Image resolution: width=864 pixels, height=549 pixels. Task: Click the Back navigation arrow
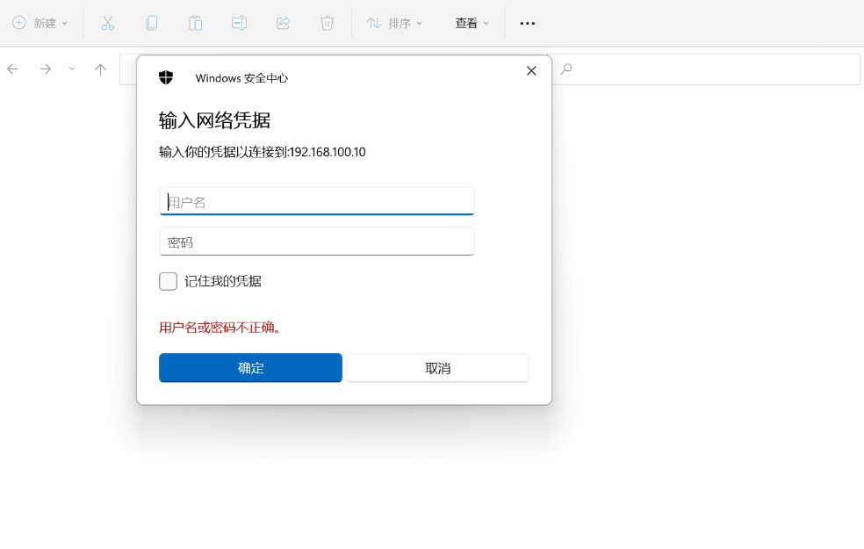pos(13,69)
